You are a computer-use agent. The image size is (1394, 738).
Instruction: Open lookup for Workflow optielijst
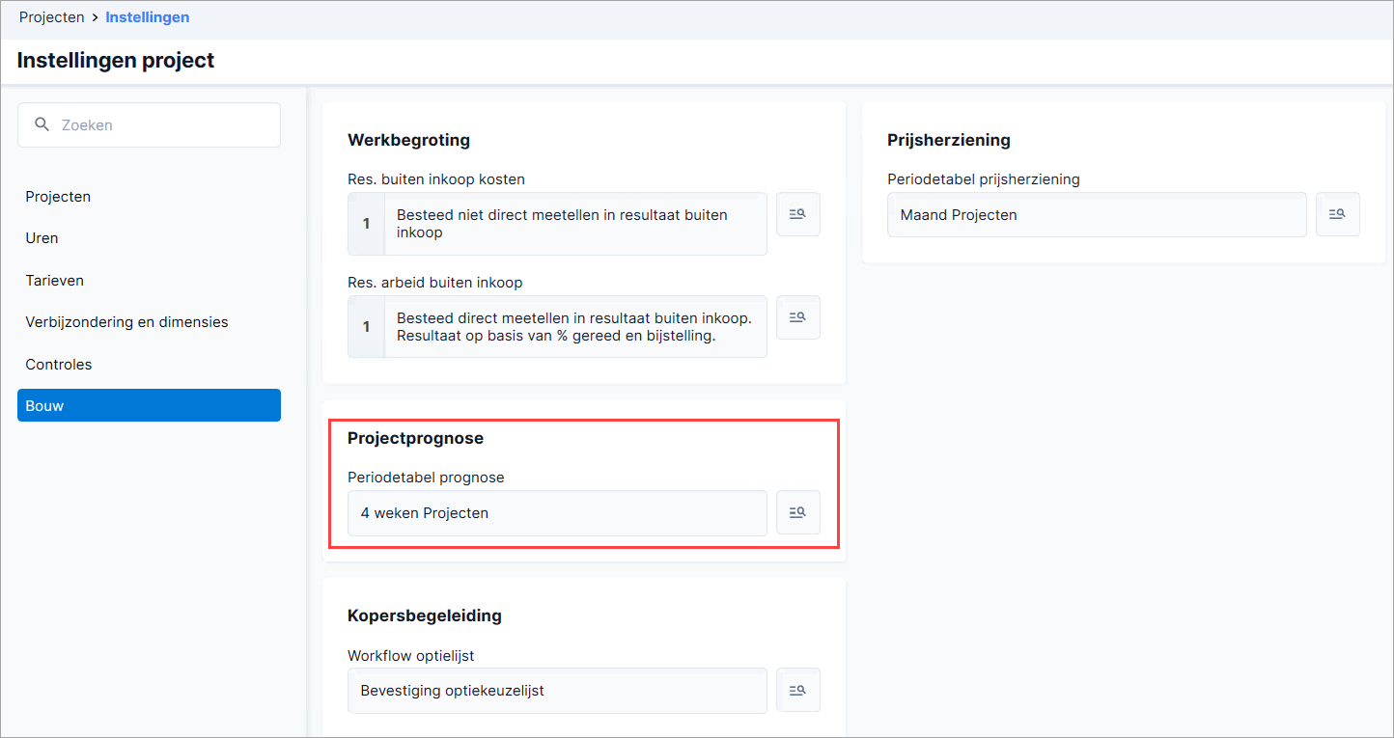point(798,691)
